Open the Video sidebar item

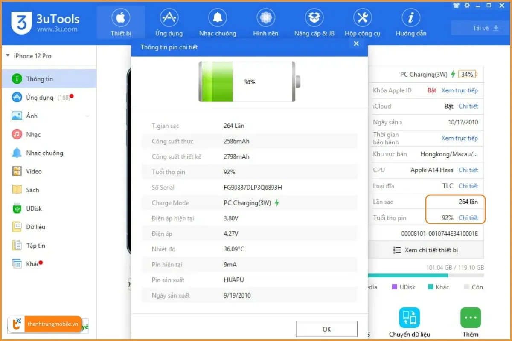coord(33,171)
